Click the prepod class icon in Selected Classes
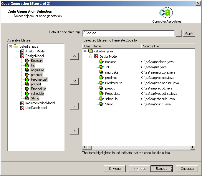Image resolution: width=202 pixels, height=176 pixels. point(102,88)
